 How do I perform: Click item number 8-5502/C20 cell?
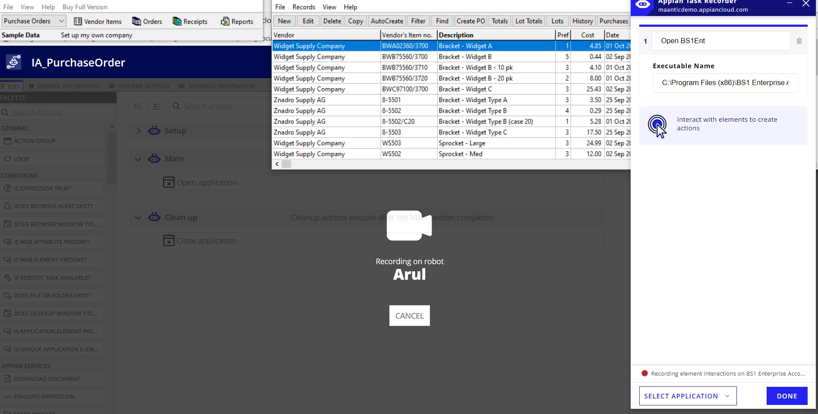pyautogui.click(x=409, y=121)
